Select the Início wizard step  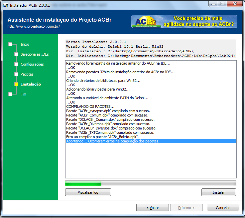click(25, 44)
